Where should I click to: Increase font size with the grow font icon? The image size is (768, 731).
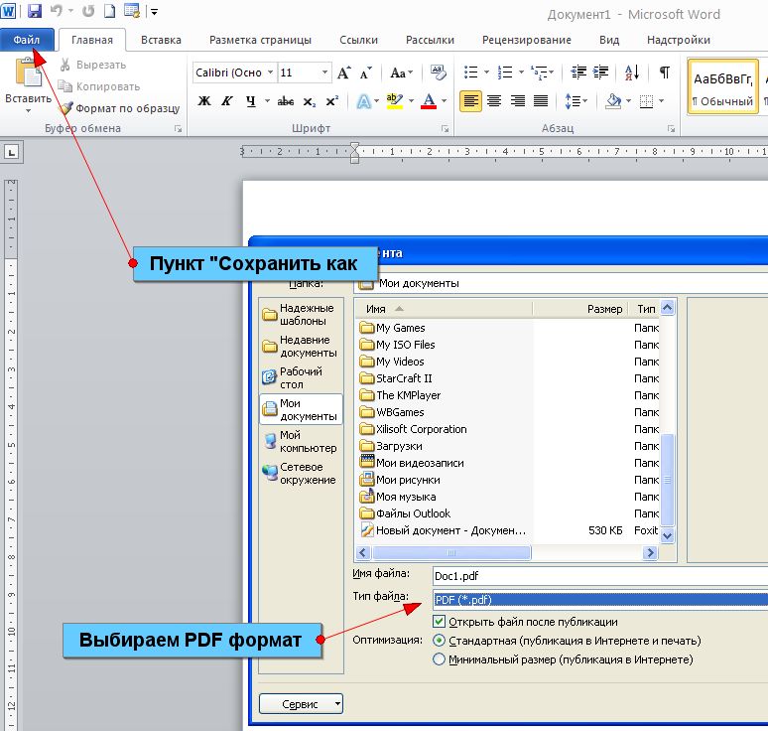344,73
